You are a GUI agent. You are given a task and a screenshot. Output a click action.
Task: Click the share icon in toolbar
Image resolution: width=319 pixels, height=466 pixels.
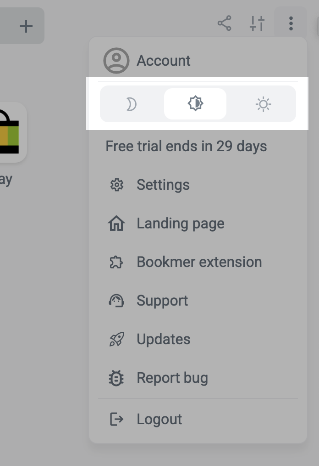pyautogui.click(x=224, y=23)
